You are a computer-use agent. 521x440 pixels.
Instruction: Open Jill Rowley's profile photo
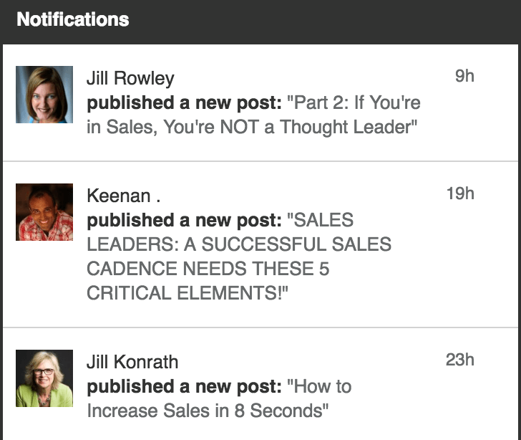pos(44,95)
